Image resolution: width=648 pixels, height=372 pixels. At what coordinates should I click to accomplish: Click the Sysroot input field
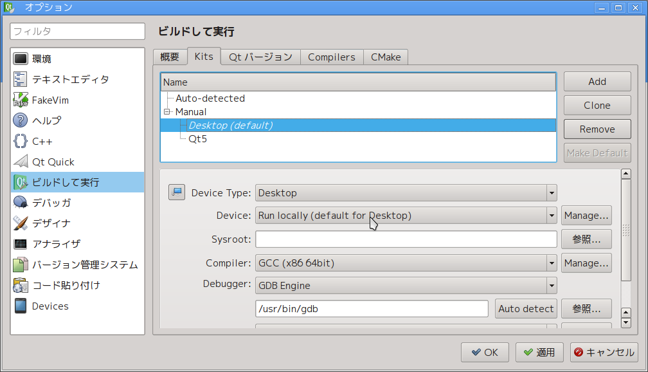click(406, 239)
